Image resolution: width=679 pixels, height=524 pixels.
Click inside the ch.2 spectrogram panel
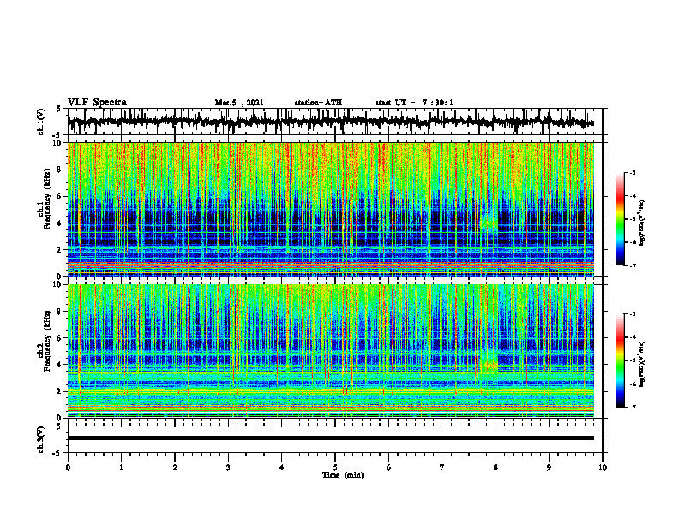coord(331,351)
